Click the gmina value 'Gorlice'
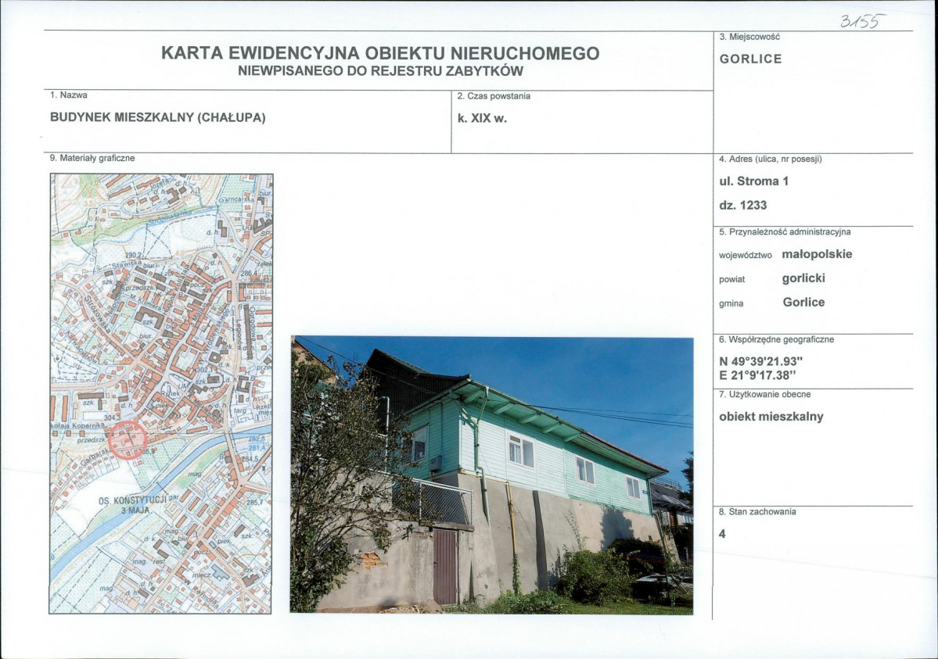 (x=803, y=302)
